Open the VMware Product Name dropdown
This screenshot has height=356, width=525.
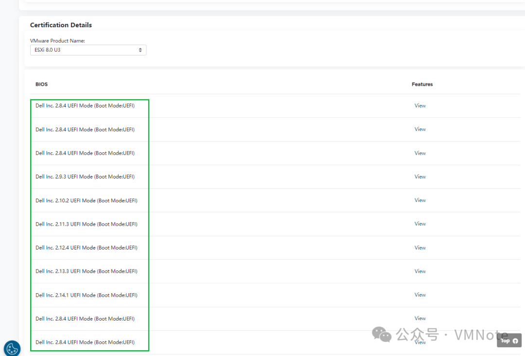point(88,50)
